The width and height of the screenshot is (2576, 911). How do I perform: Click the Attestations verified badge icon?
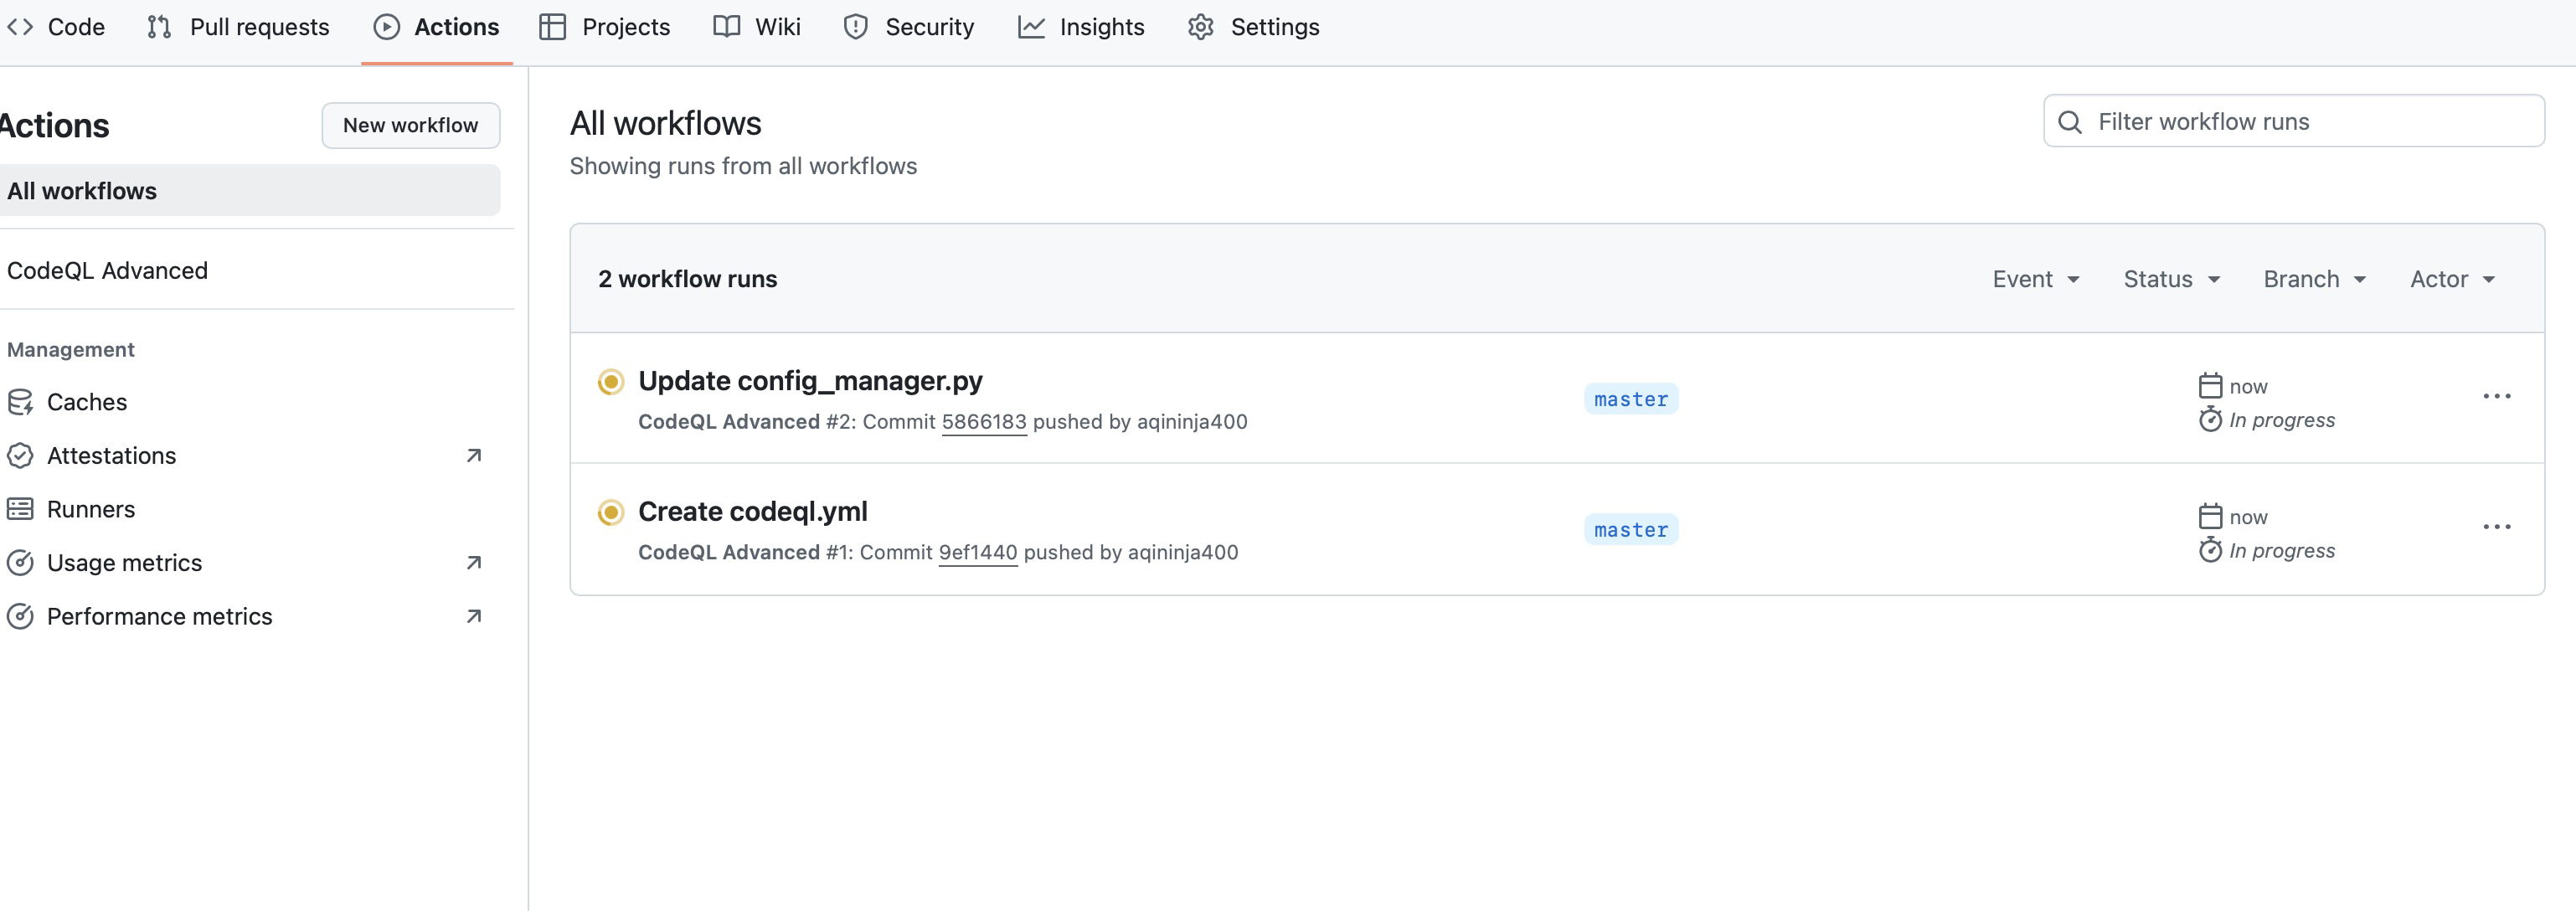pos(20,455)
